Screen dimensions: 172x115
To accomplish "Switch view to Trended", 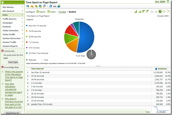I will coord(62,12).
